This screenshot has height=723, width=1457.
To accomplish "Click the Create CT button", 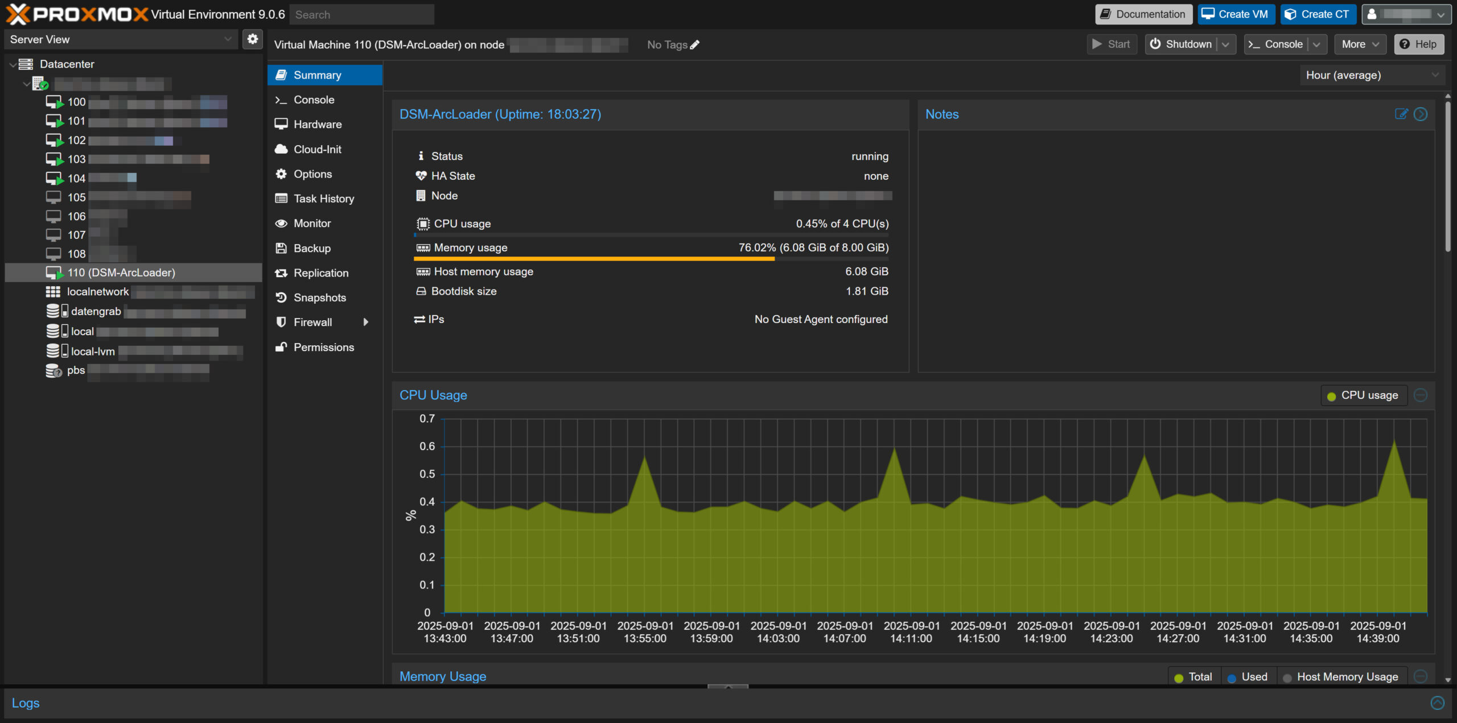I will [1318, 14].
